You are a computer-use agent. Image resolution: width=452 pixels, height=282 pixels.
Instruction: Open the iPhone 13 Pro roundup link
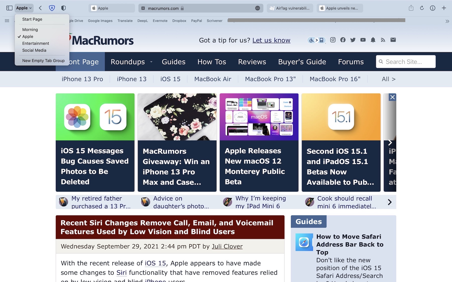coord(82,79)
